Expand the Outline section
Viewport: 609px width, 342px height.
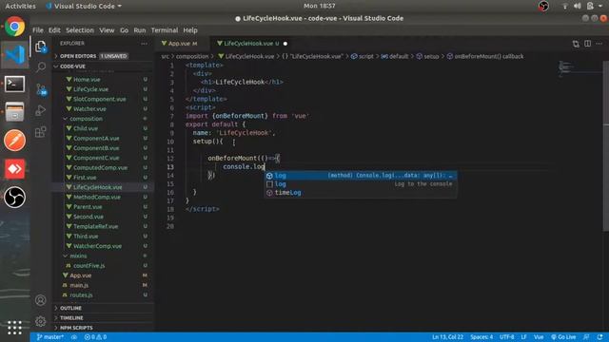pos(104,308)
